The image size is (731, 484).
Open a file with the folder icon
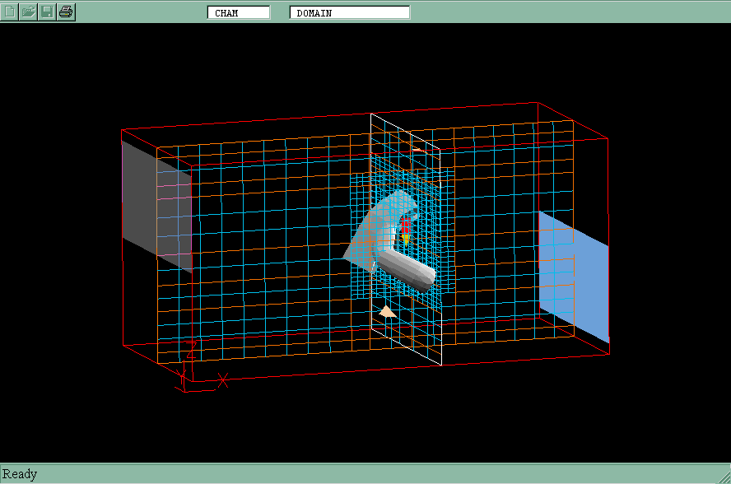coord(29,12)
